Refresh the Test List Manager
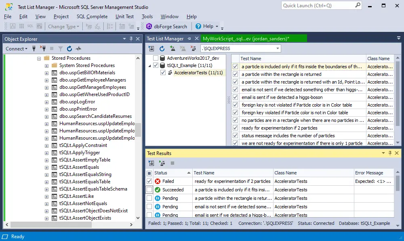The image size is (404, 241). click(162, 48)
